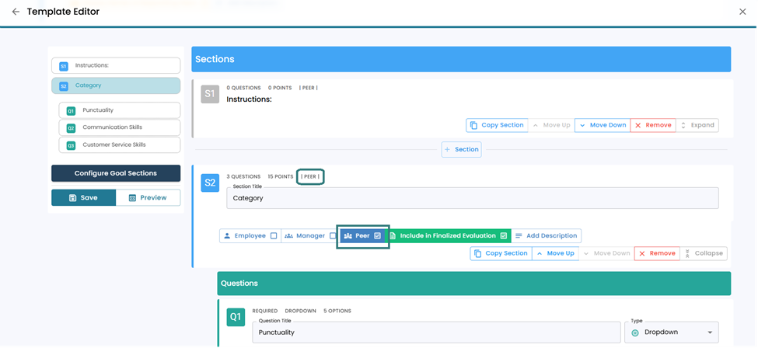Image resolution: width=758 pixels, height=348 pixels.
Task: Collapse the Category section
Action: pyautogui.click(x=704, y=254)
